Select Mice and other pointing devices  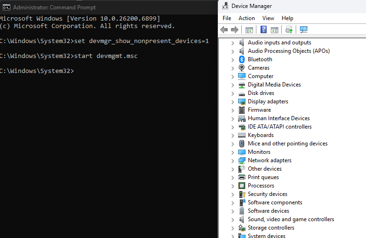[x=287, y=144]
